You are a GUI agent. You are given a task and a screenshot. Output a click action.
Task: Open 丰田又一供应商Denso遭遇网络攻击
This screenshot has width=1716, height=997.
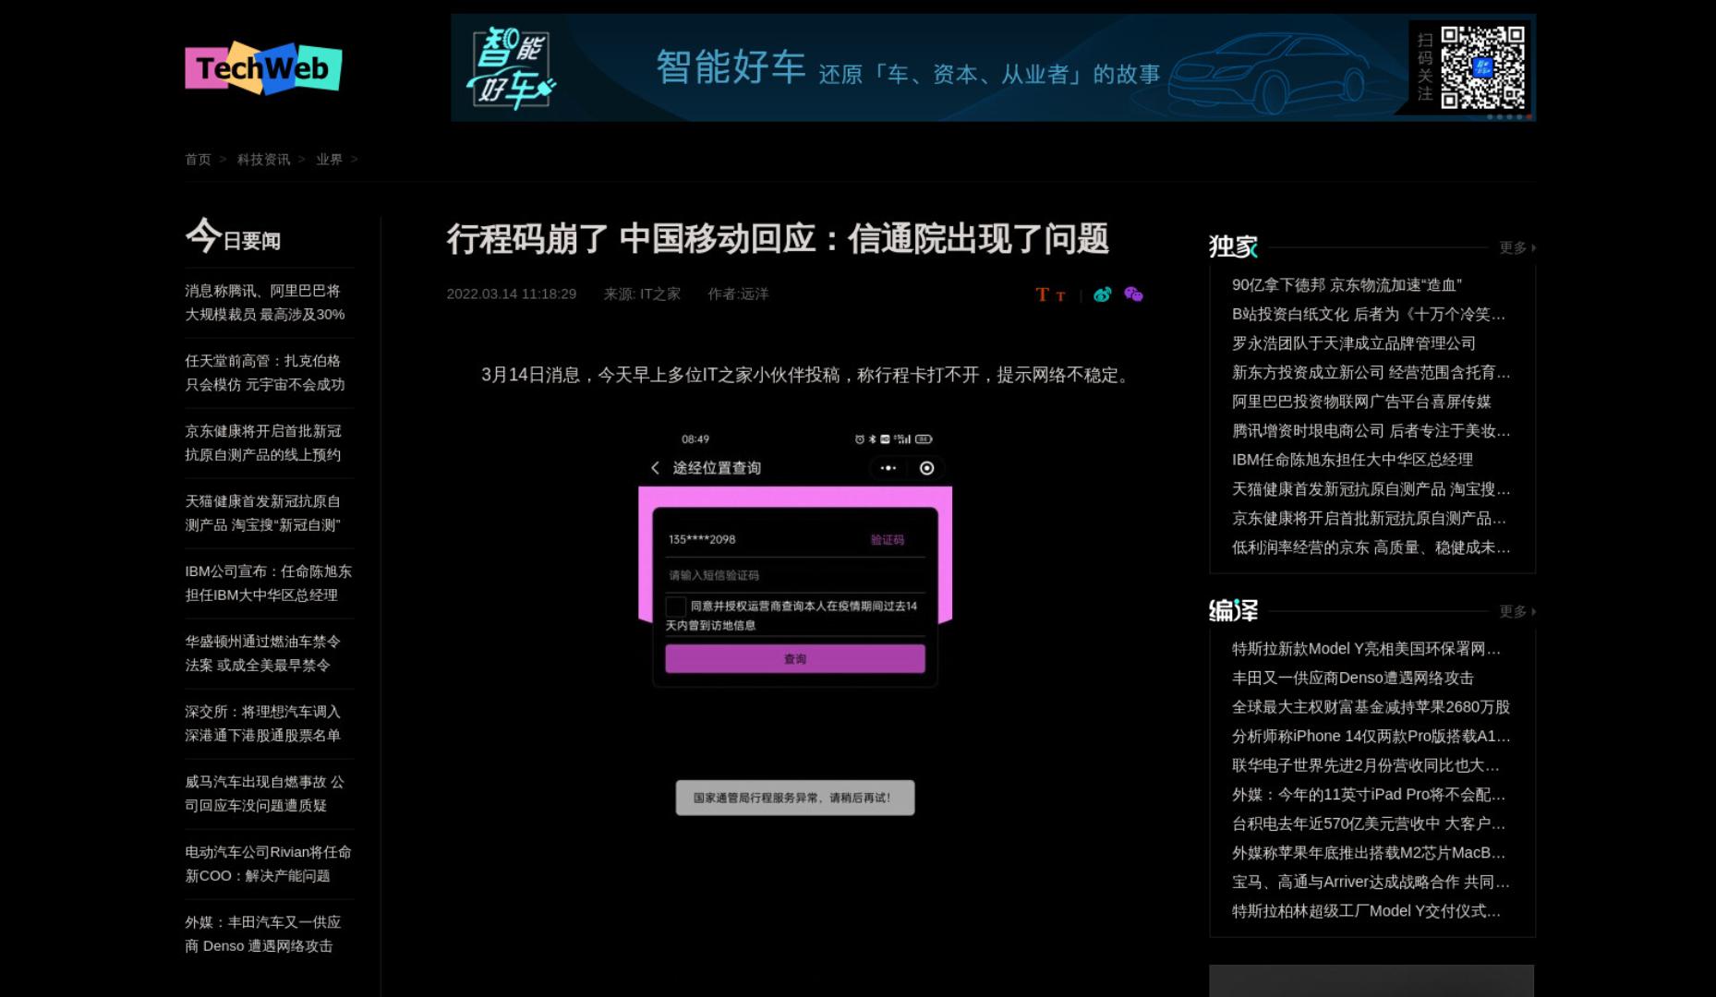click(1353, 678)
